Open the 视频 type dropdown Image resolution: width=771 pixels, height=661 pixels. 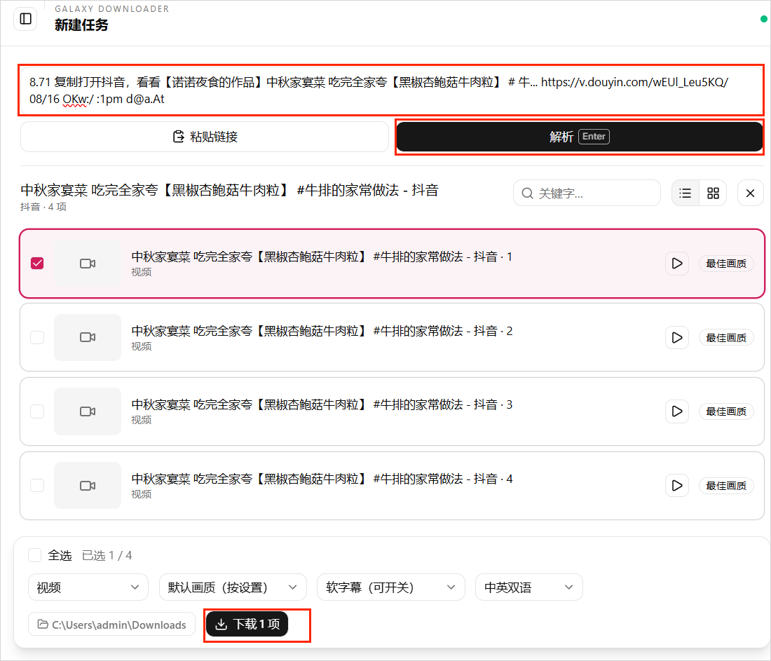click(x=88, y=587)
